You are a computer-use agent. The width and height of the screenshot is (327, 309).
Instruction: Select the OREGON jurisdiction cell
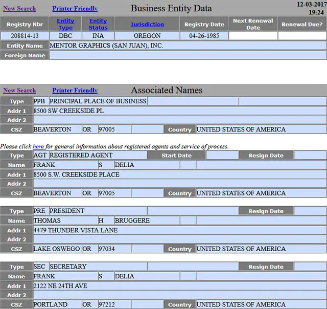147,36
